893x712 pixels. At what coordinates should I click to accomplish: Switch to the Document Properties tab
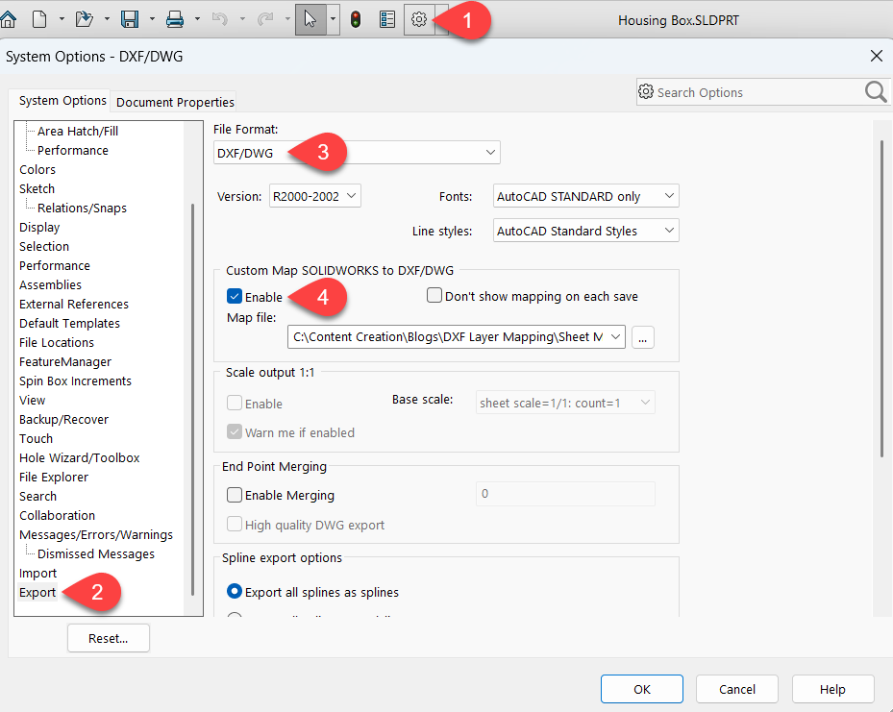(174, 101)
